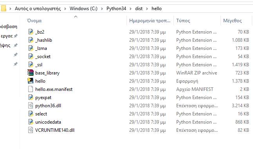Click the folder icon in address bar
The image size is (253, 149).
coord(3,8)
